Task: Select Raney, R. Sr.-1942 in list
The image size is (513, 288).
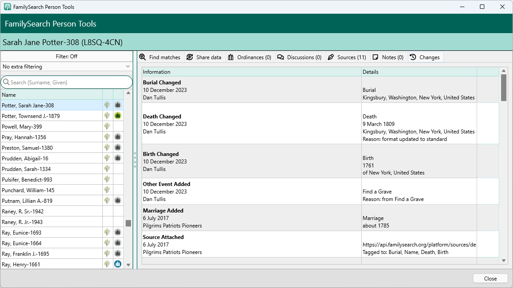Action: (x=52, y=211)
